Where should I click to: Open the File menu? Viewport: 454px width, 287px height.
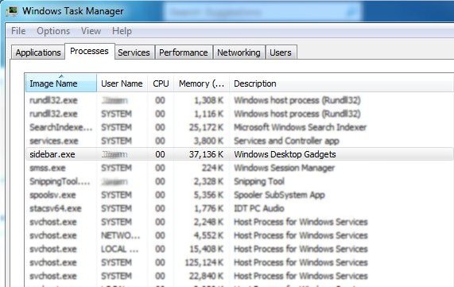click(18, 31)
